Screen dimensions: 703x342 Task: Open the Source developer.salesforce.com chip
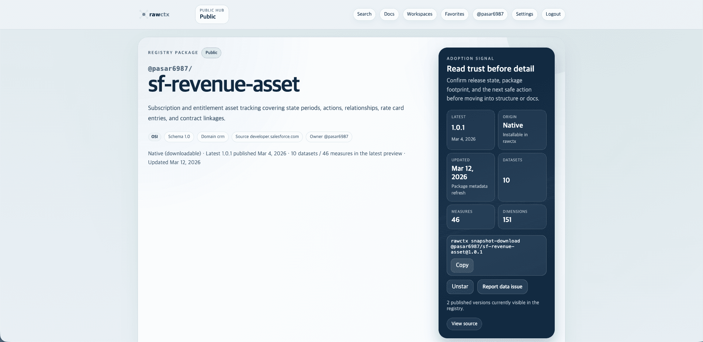tap(267, 137)
